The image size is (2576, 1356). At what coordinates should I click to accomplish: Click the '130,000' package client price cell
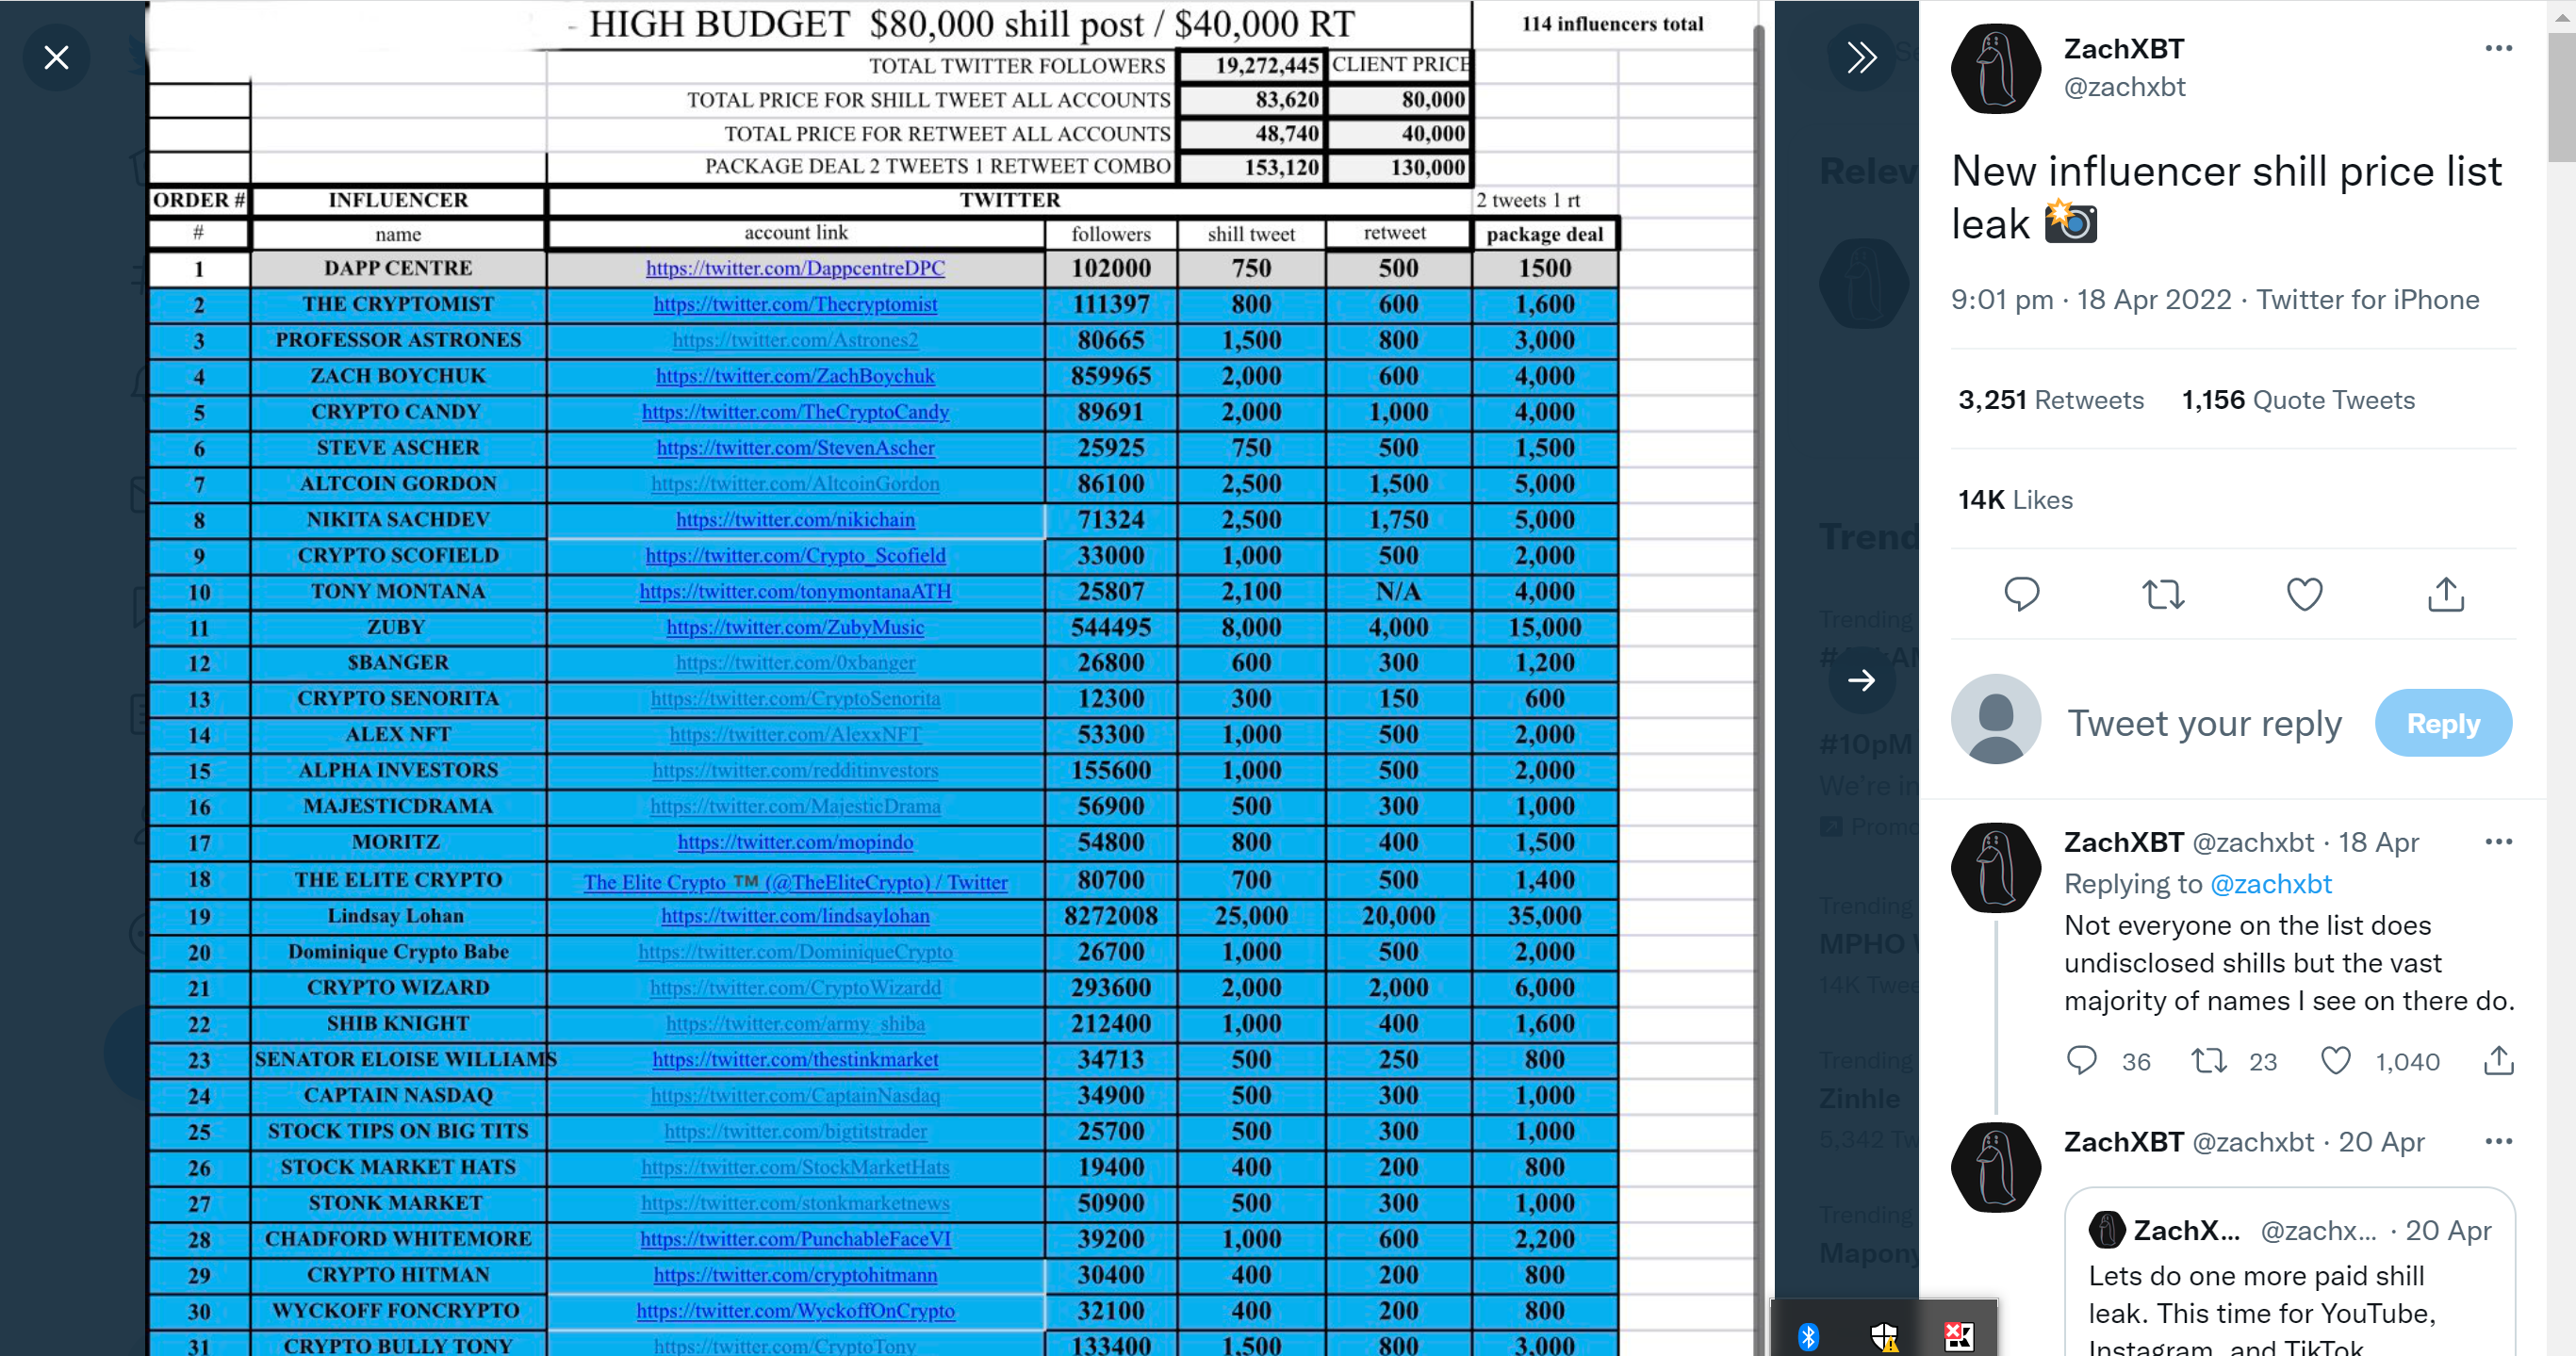tap(1399, 167)
